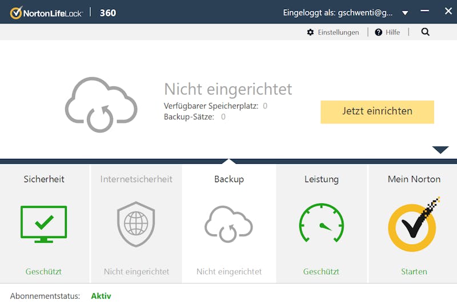Open Einstellungen settings link
457x305 pixels.
point(338,33)
